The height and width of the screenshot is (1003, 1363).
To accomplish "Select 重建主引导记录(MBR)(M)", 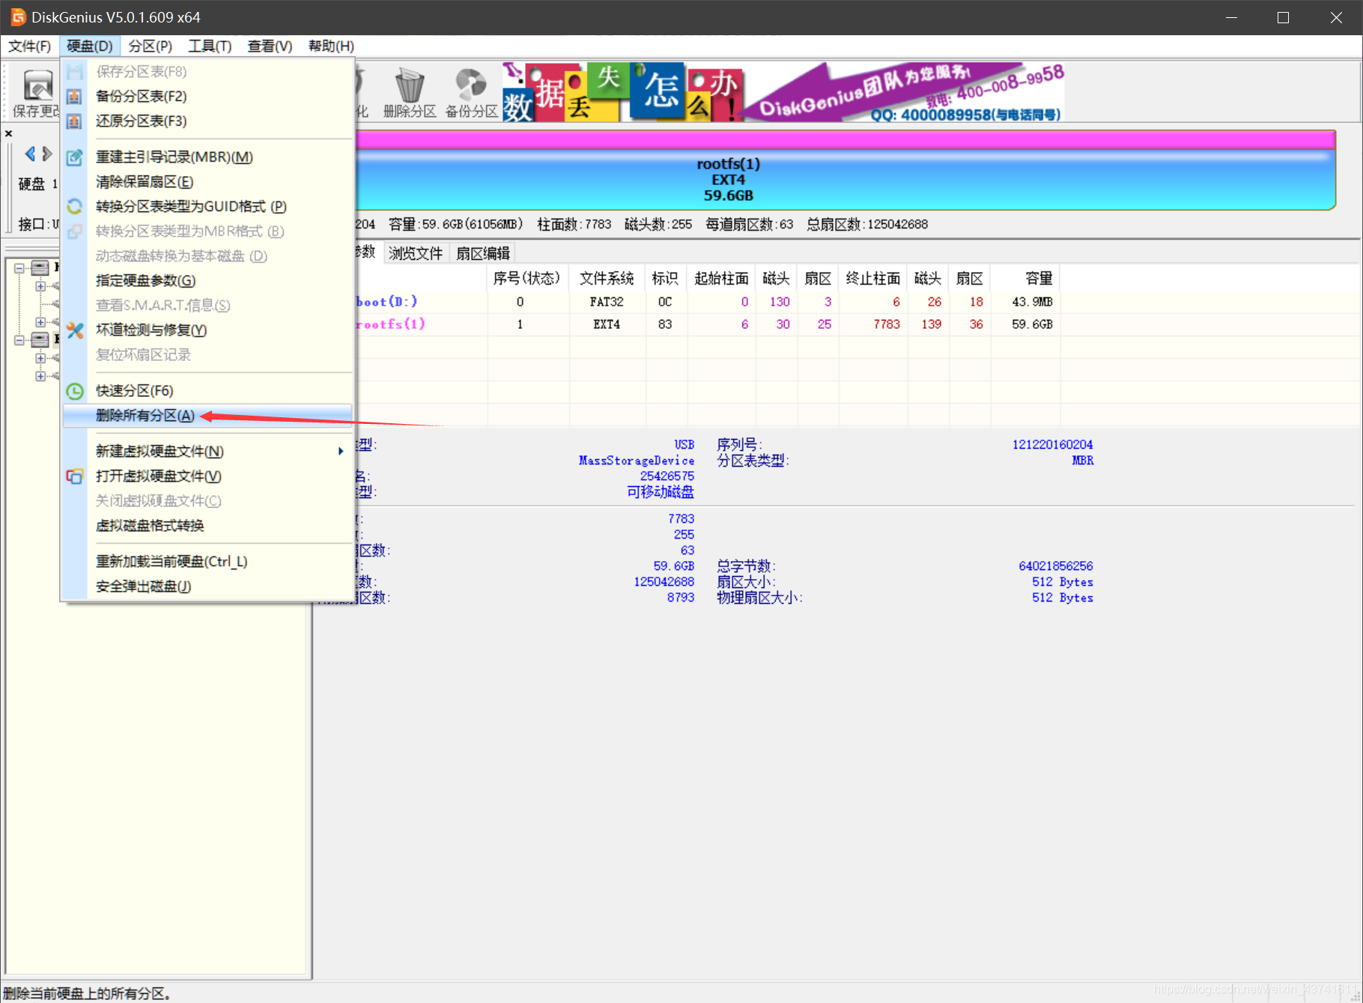I will point(207,157).
